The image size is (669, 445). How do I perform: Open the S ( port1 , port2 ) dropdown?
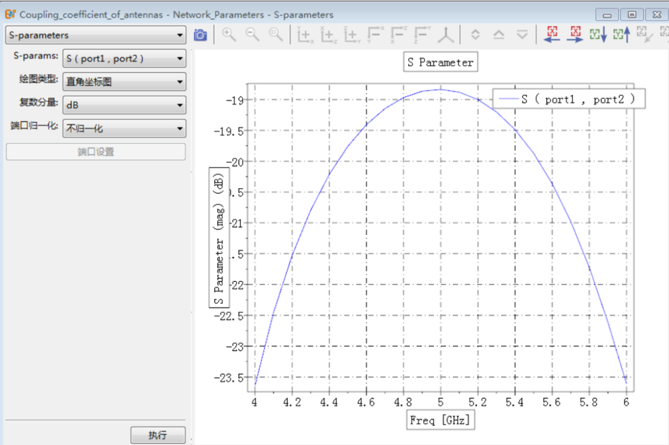pos(124,58)
